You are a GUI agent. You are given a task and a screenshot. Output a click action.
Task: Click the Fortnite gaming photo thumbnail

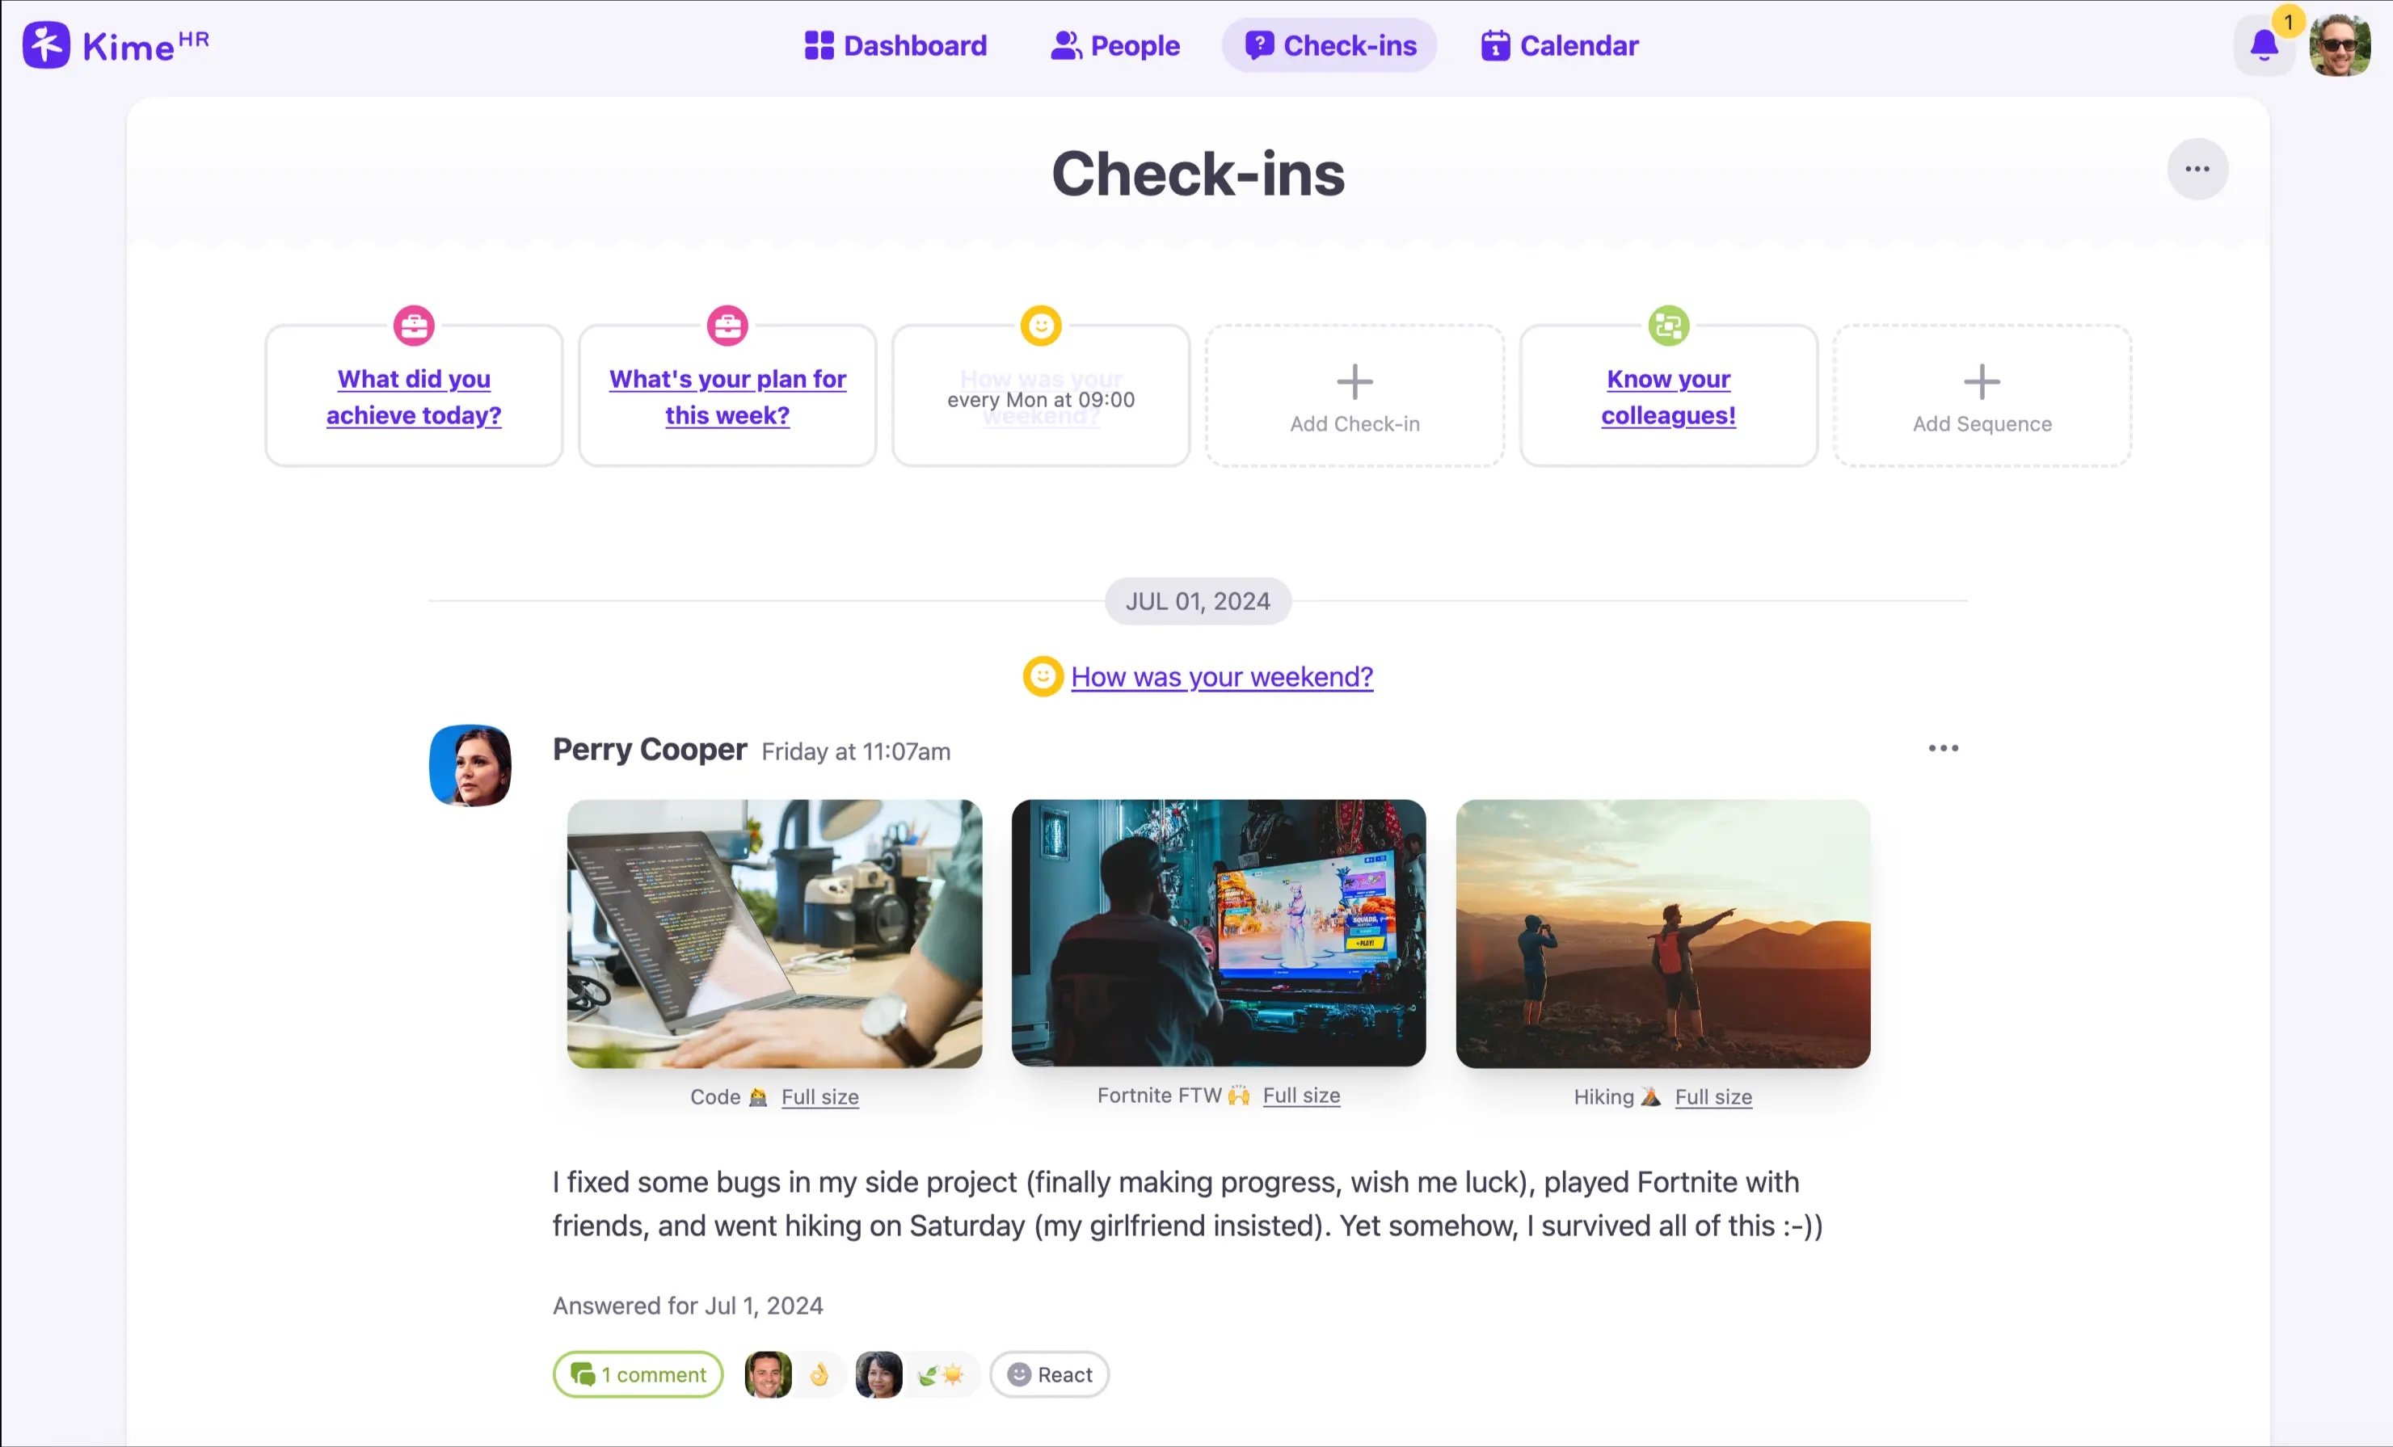(x=1218, y=932)
